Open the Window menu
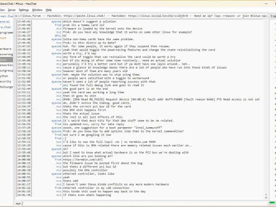 pyautogui.click(x=38, y=9)
